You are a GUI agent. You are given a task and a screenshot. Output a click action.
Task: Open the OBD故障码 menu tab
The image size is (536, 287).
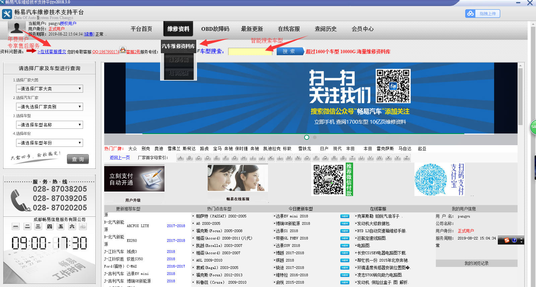tap(215, 29)
